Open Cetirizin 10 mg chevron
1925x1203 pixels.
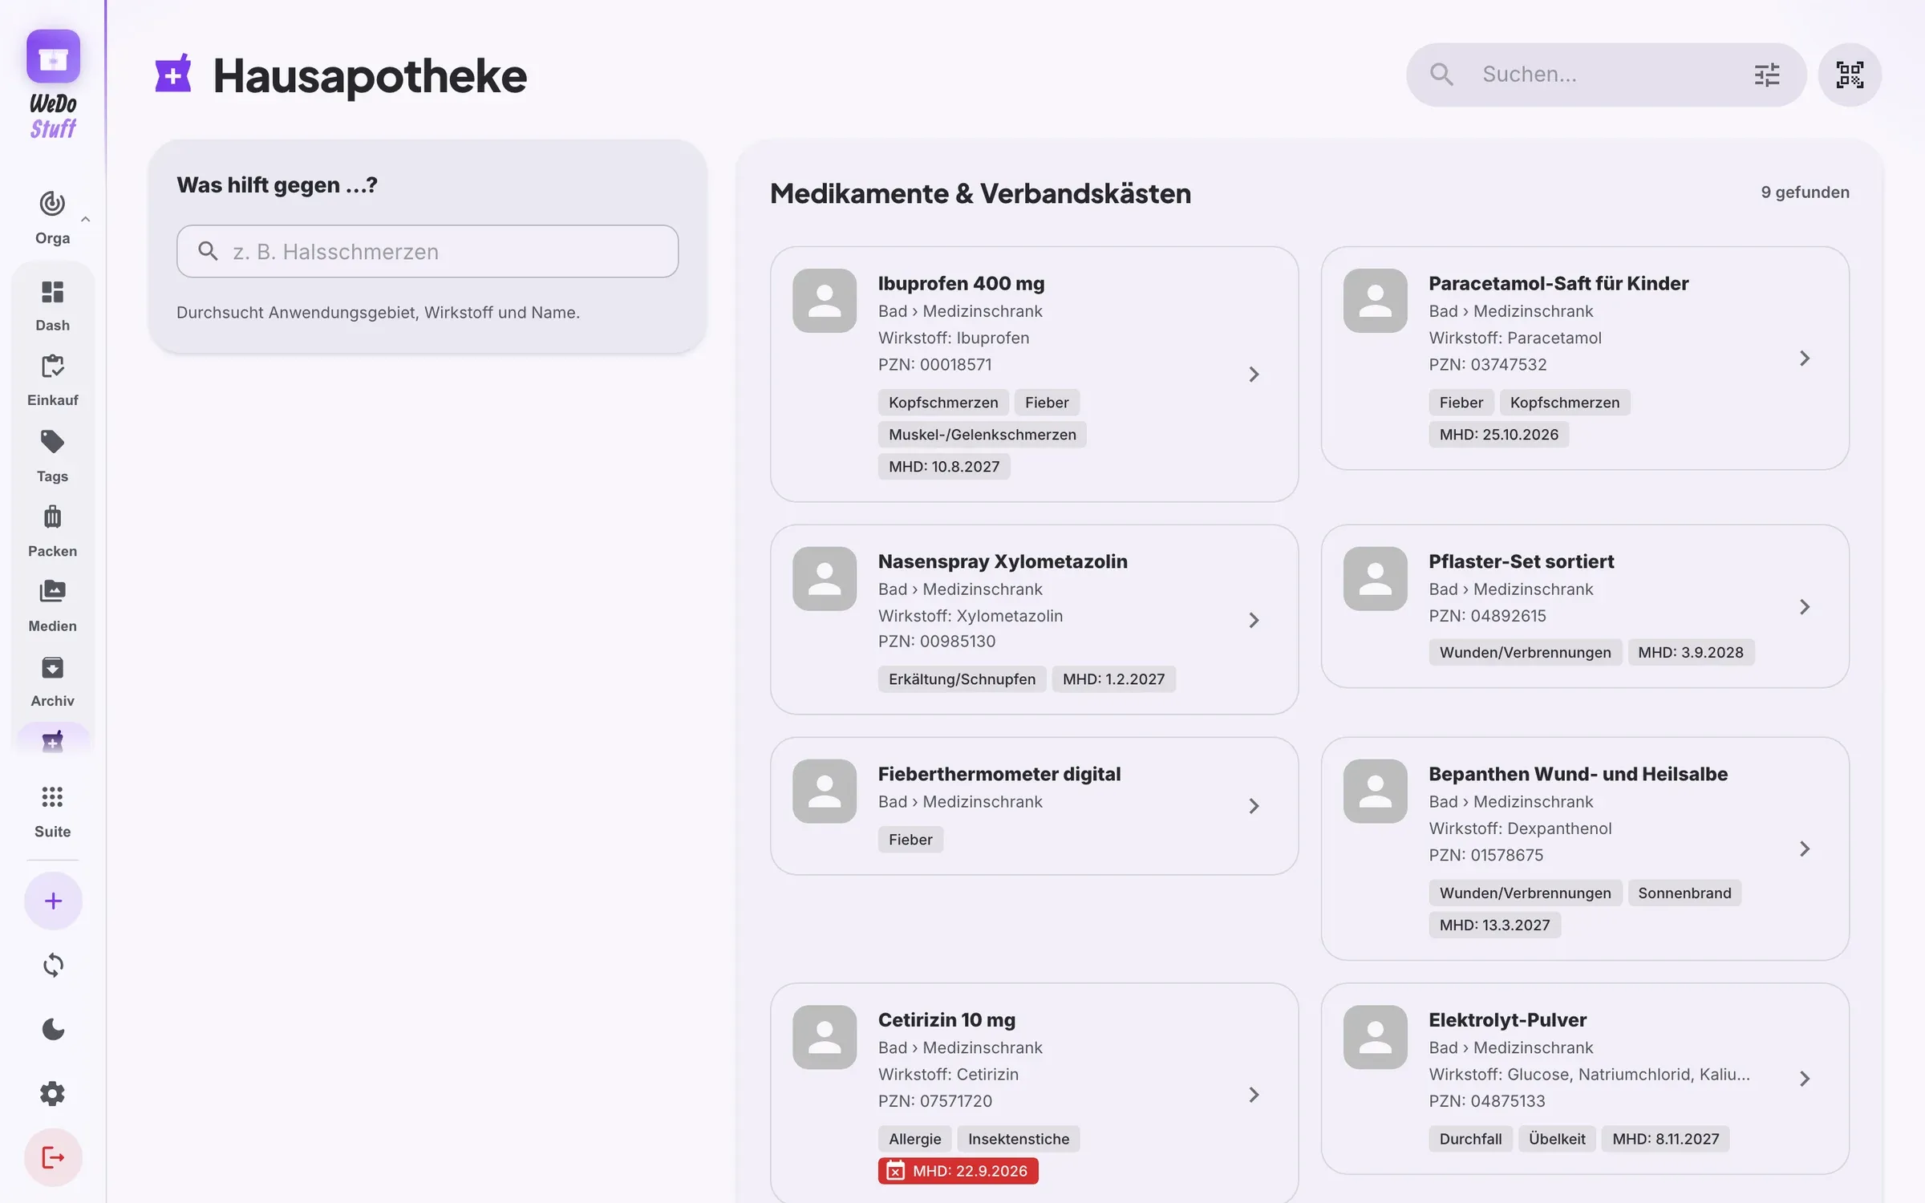(x=1254, y=1095)
